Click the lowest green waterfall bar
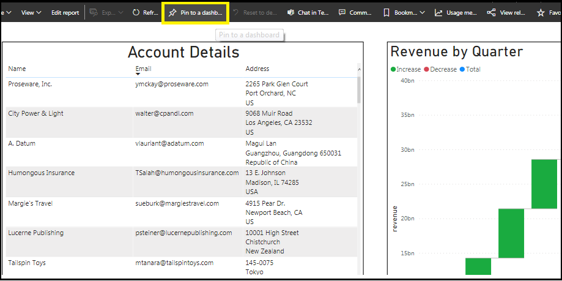This screenshot has width=562, height=281. pyautogui.click(x=478, y=266)
